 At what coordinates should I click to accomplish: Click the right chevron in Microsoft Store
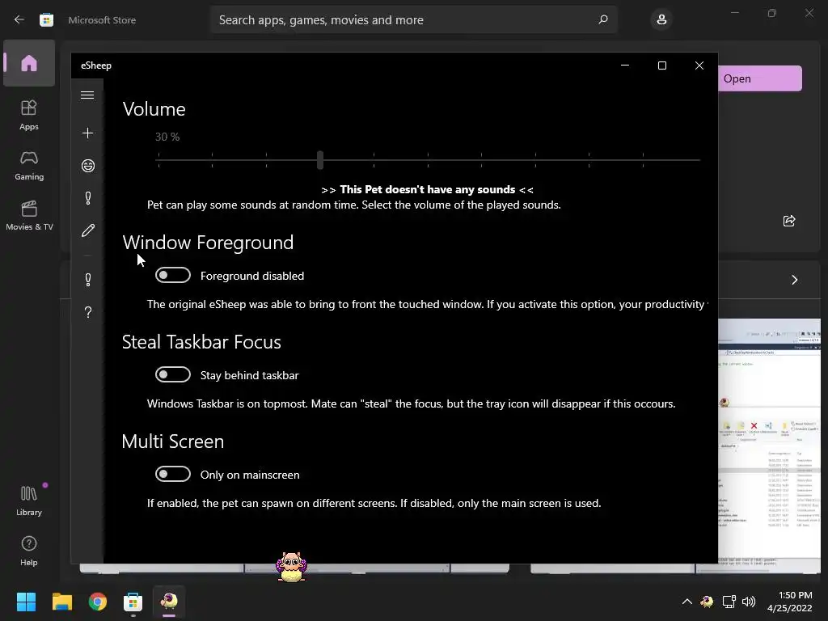pyautogui.click(x=794, y=280)
